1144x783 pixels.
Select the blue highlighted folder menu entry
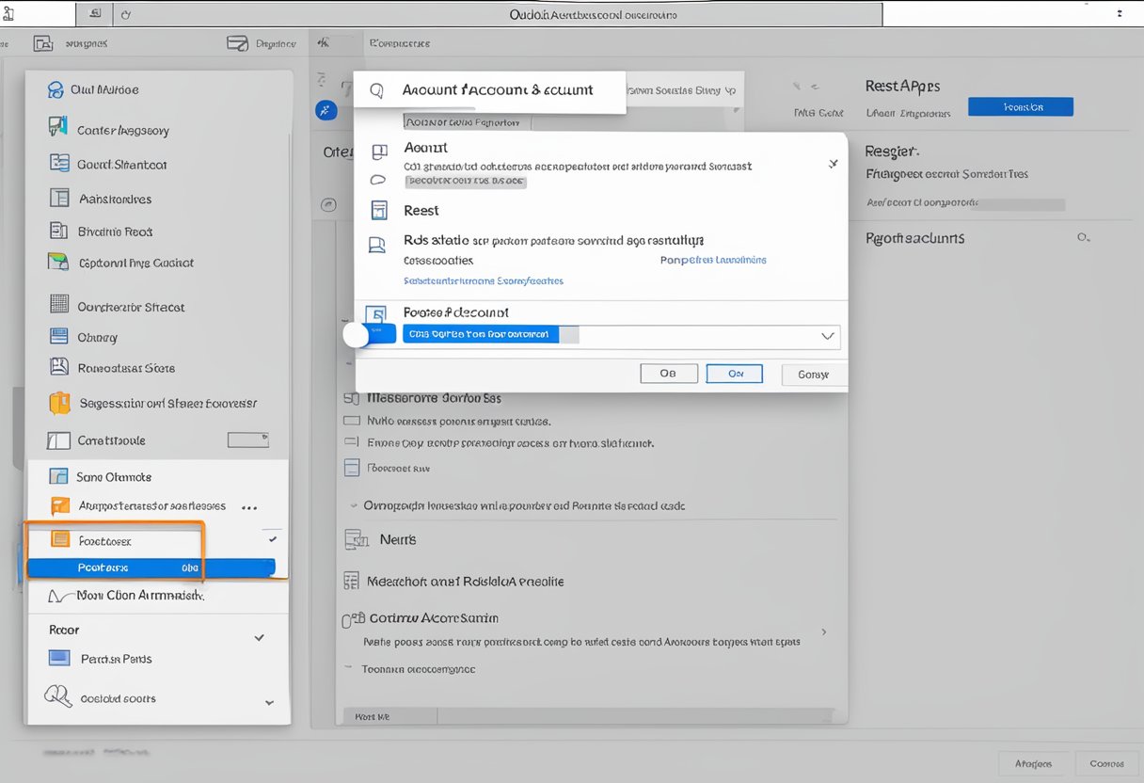[151, 567]
